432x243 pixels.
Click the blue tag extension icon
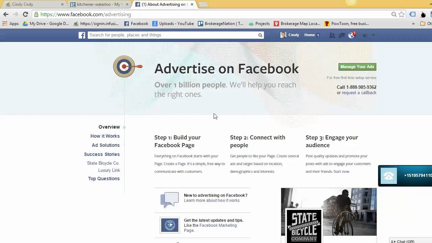[x=412, y=14]
